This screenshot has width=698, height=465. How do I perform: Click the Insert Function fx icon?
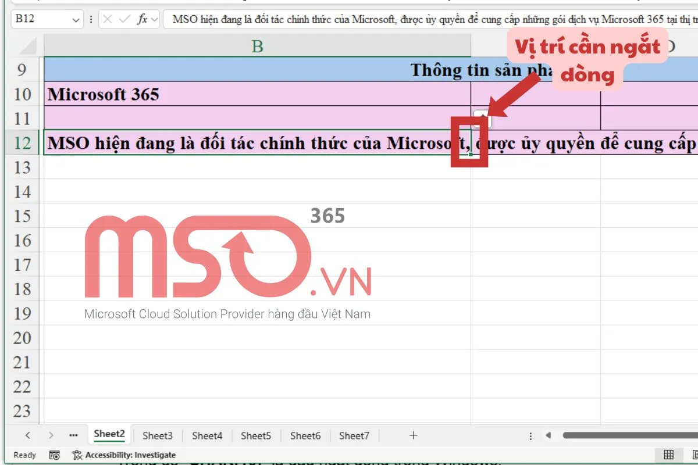[x=142, y=19]
